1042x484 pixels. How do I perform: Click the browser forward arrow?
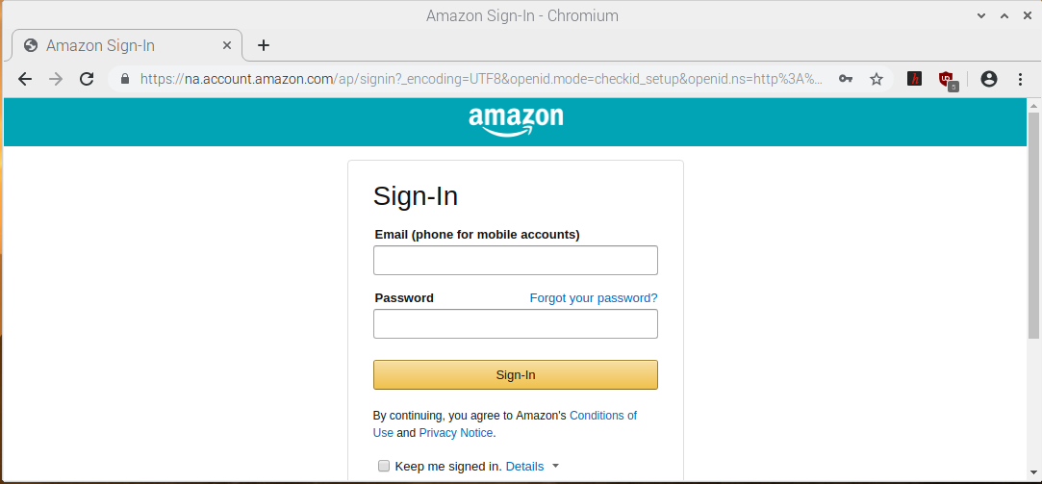56,79
